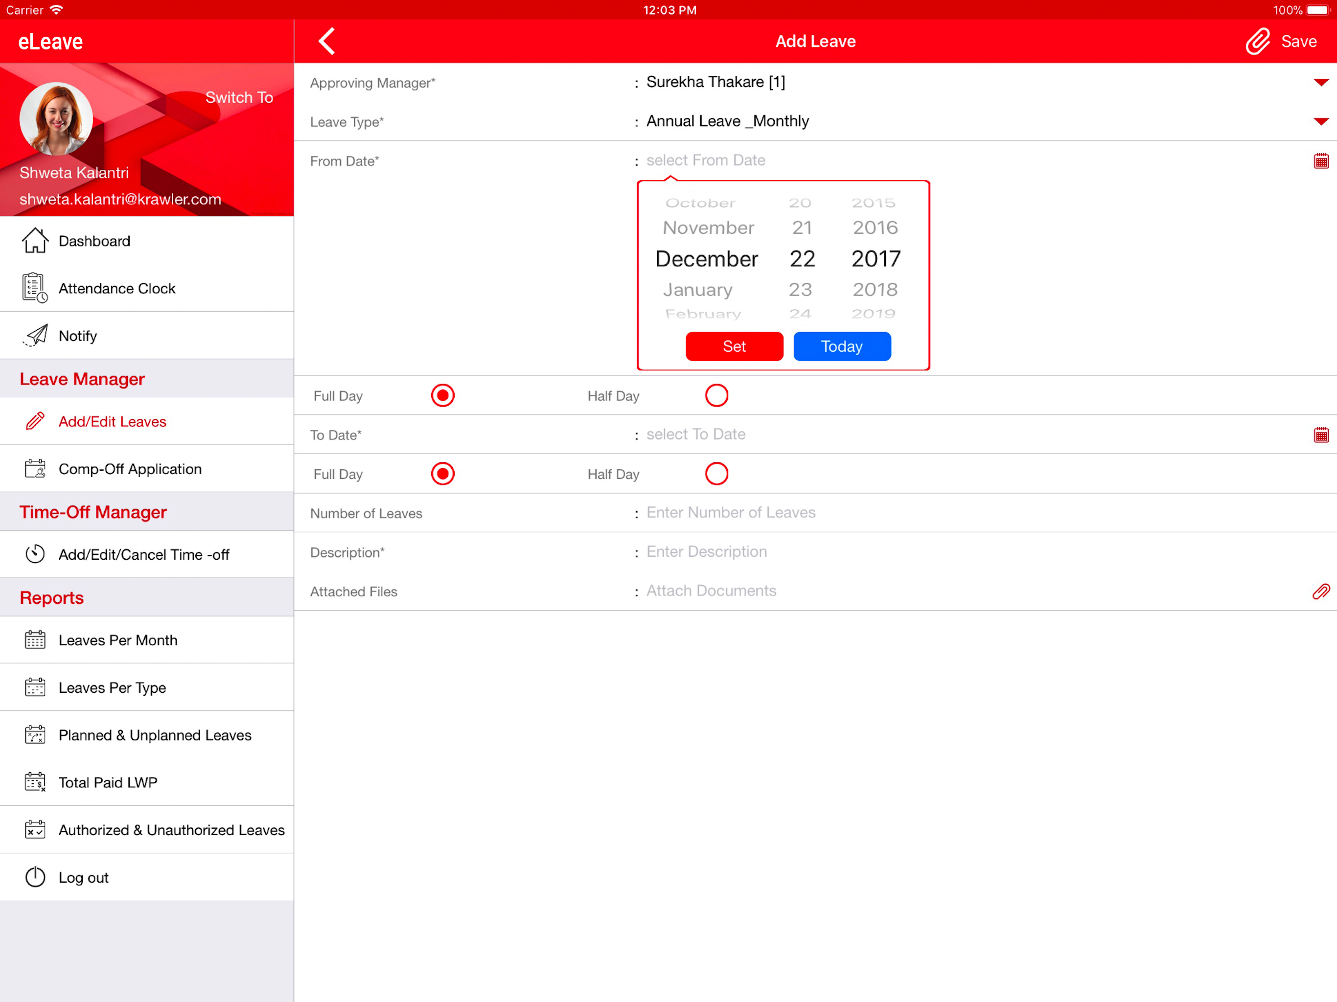The height and width of the screenshot is (1002, 1337).
Task: Open Planned & Unplanned Leaves report
Action: tap(147, 735)
